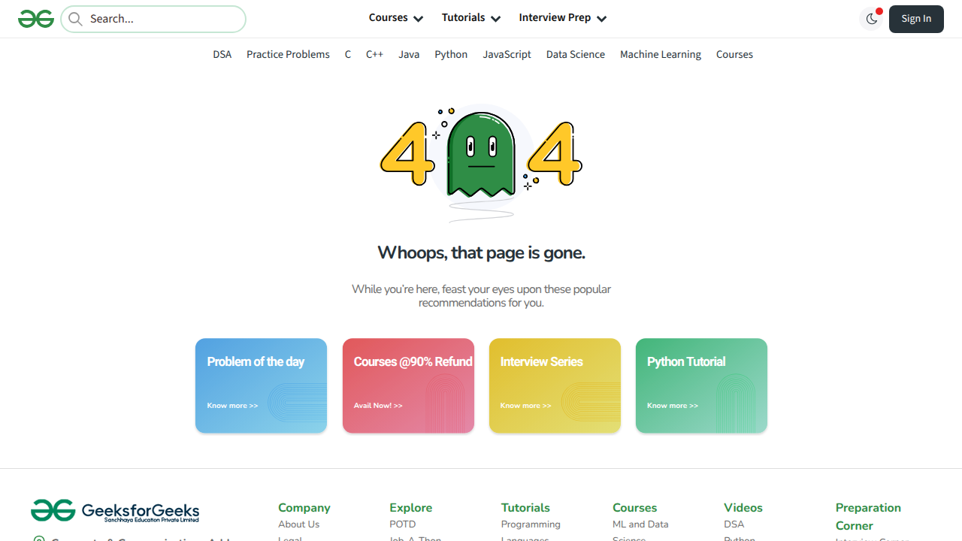This screenshot has height=541, width=962.
Task: Open Machine Learning subnav link
Action: [x=661, y=54]
